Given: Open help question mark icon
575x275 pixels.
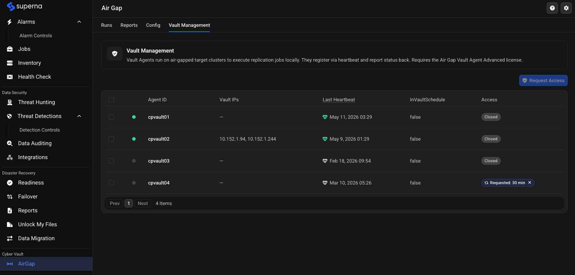Looking at the screenshot, I should [x=552, y=8].
